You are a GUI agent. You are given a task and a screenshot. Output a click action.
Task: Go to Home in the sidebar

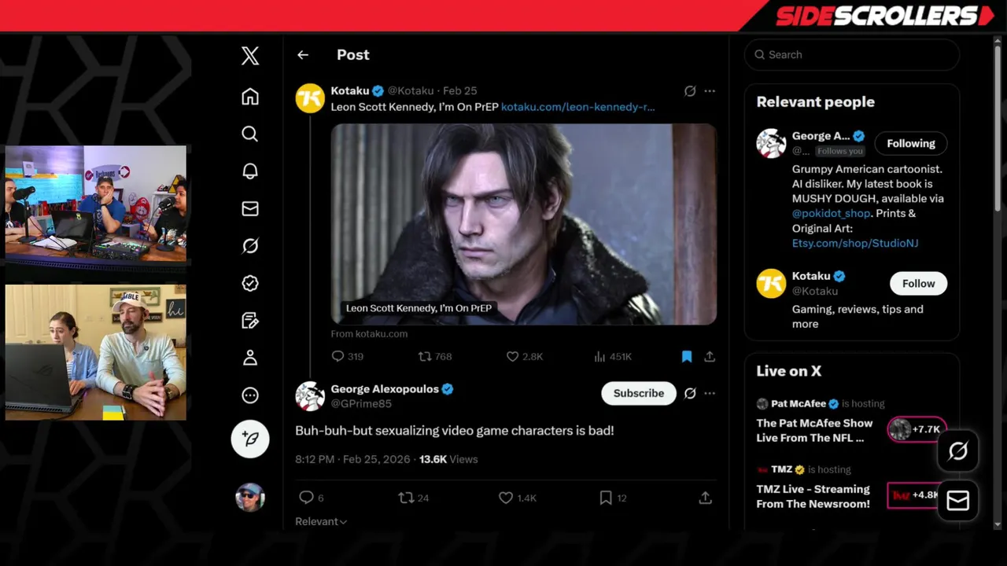tap(250, 96)
